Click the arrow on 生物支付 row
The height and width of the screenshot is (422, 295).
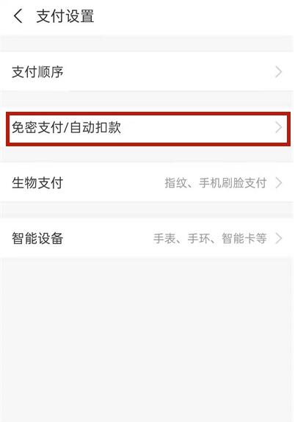coord(279,183)
